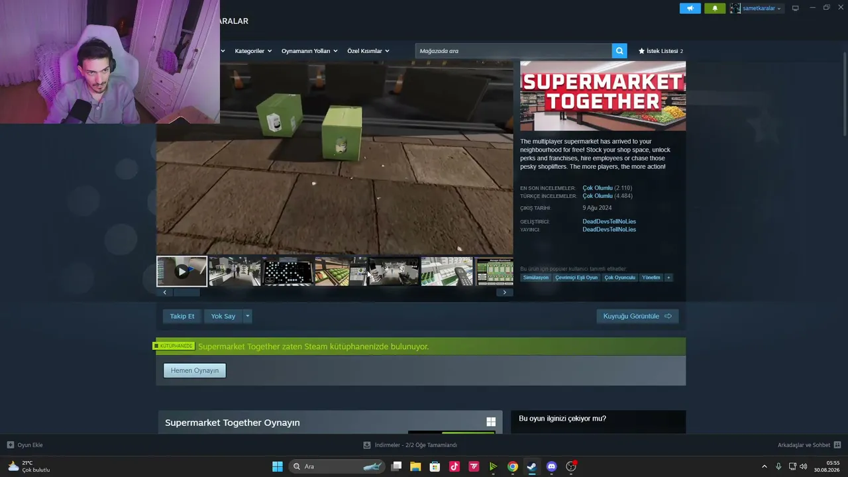Open File Explorer from the taskbar
The image size is (848, 477).
(415, 466)
